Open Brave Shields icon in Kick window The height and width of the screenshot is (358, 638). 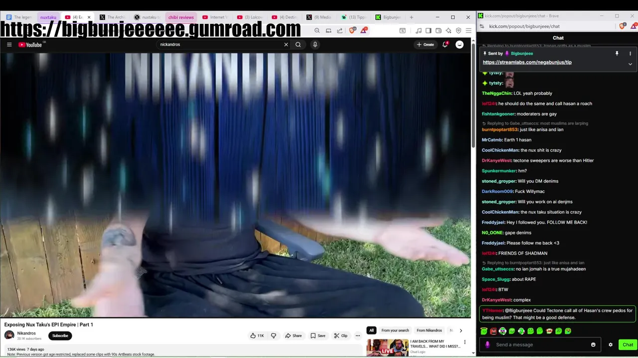point(622,26)
